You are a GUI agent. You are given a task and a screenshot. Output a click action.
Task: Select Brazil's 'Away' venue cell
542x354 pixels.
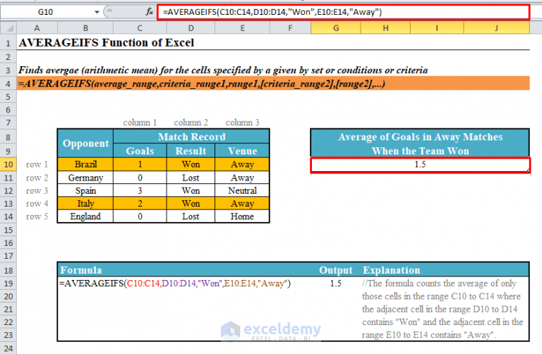click(242, 164)
